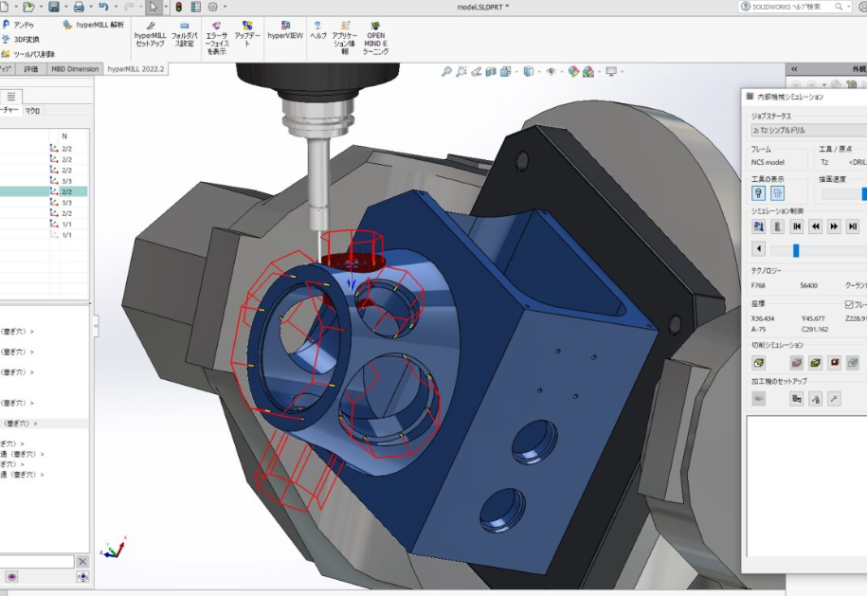Click Apply Scene icon in view toolbar
867x596 pixels.
click(588, 71)
